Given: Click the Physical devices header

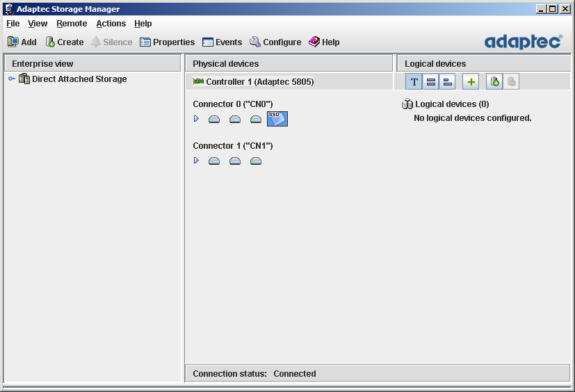Looking at the screenshot, I should tap(289, 63).
